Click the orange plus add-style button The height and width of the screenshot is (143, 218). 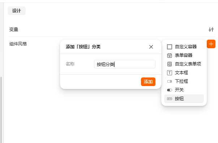pyautogui.click(x=211, y=44)
